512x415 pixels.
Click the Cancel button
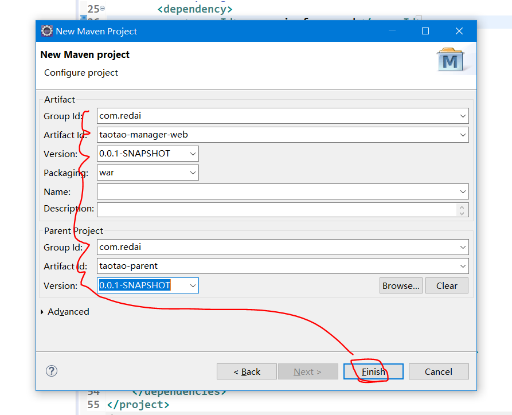pyautogui.click(x=439, y=371)
